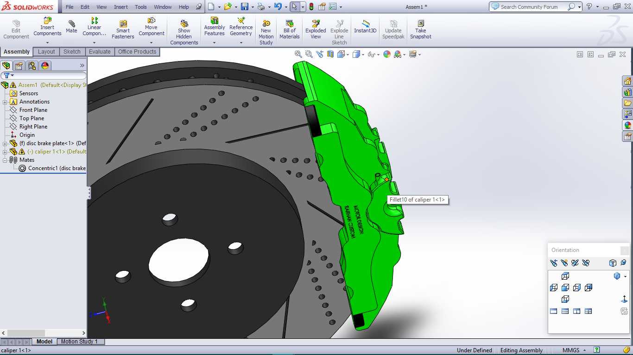Viewport: 633px width, 355px height.
Task: Open SolidWorks Resources home tab
Action: (x=628, y=81)
